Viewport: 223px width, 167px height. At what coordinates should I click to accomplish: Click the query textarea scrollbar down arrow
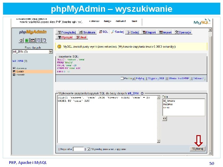click(x=159, y=141)
